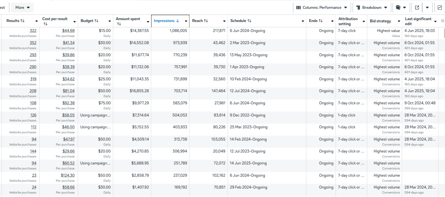This screenshot has height=197, width=445.
Task: Open the Bid strategy column menu arrow
Action: tap(399, 21)
